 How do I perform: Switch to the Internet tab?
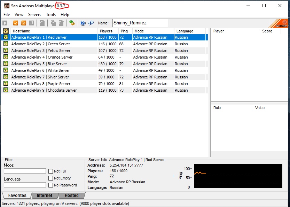coord(45,195)
